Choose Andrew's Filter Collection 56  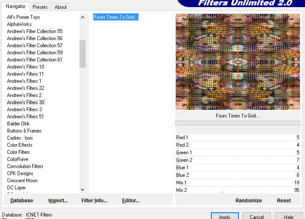click(x=35, y=38)
